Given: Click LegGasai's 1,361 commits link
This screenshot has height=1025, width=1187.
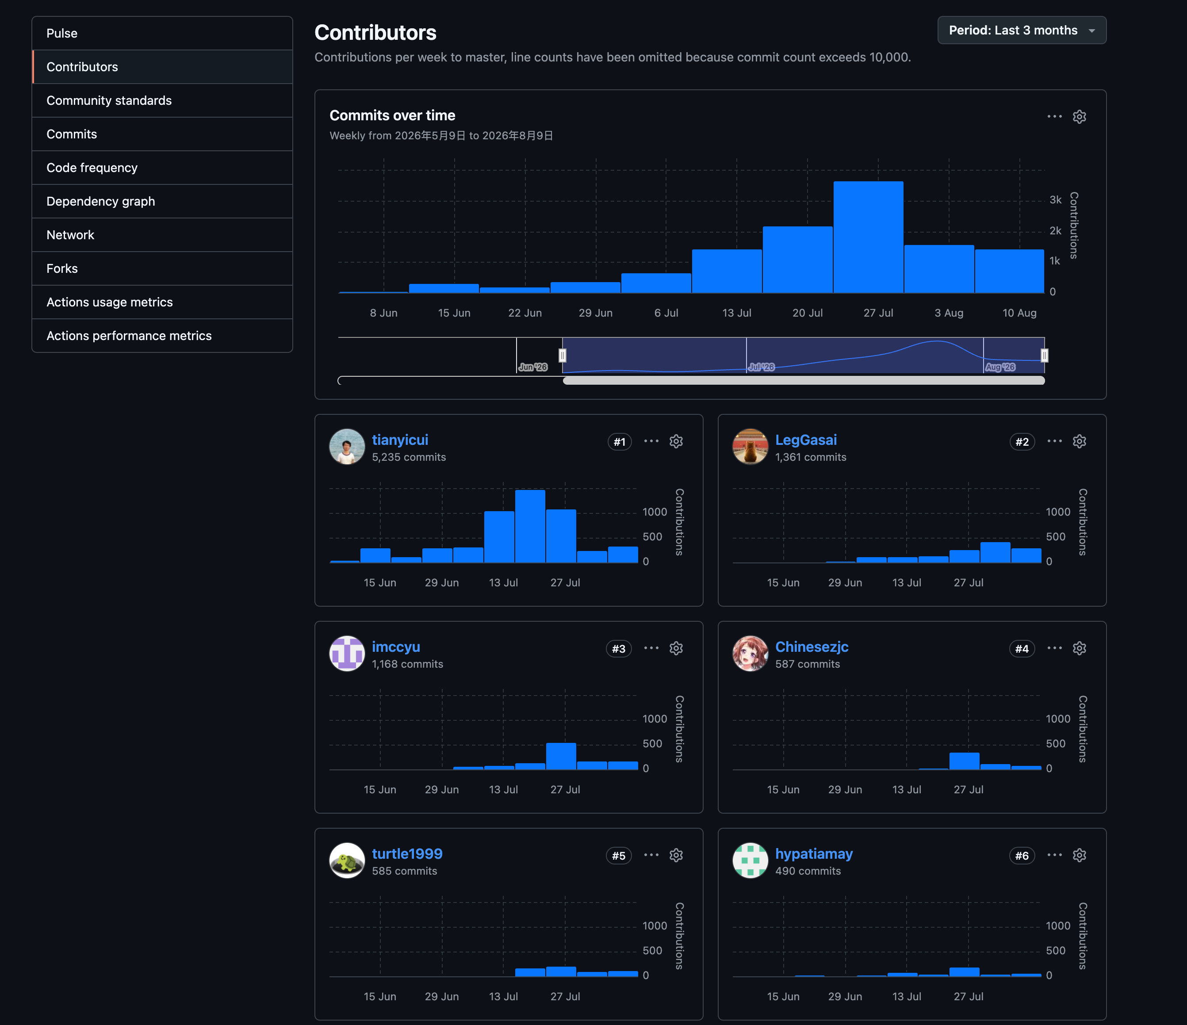Looking at the screenshot, I should click(x=811, y=457).
